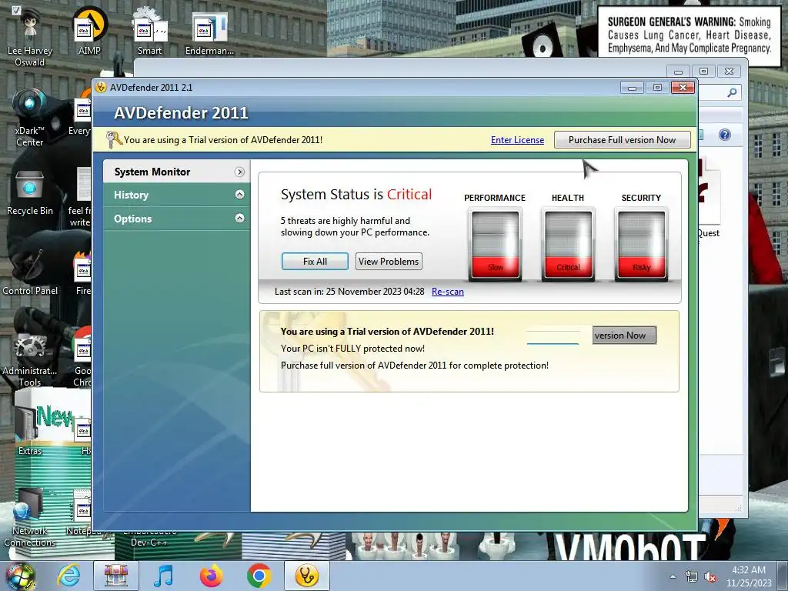Click the Security Risky gauge
Image resolution: width=788 pixels, height=591 pixels.
642,244
